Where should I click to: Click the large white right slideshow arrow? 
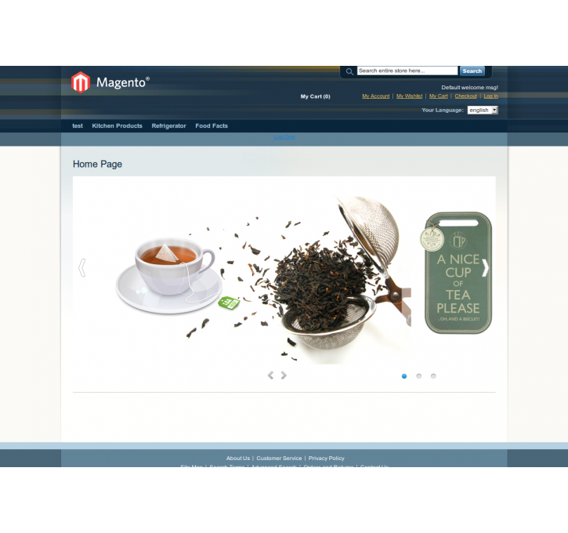click(486, 268)
